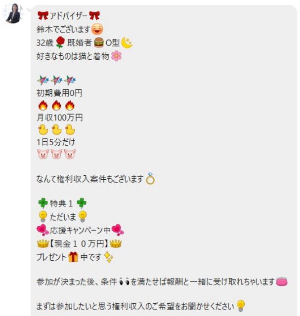Click the light bulb emoji after お聞かせください

click(x=241, y=306)
